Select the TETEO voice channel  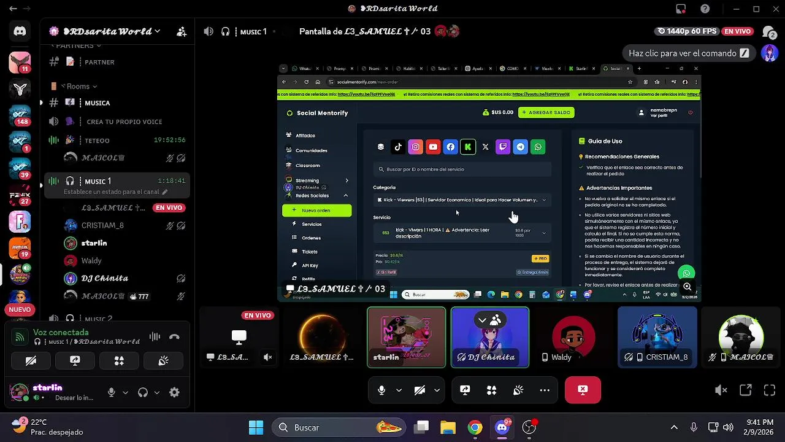click(x=117, y=140)
